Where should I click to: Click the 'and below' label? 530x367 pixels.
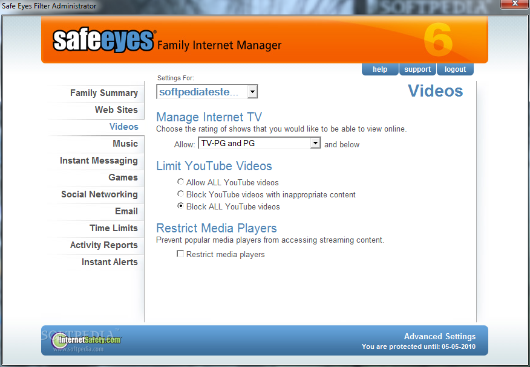[x=342, y=144]
